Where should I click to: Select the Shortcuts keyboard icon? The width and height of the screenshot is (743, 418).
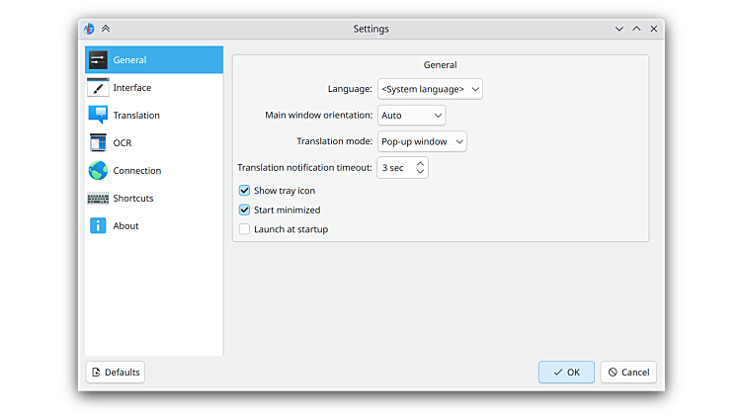click(x=98, y=199)
